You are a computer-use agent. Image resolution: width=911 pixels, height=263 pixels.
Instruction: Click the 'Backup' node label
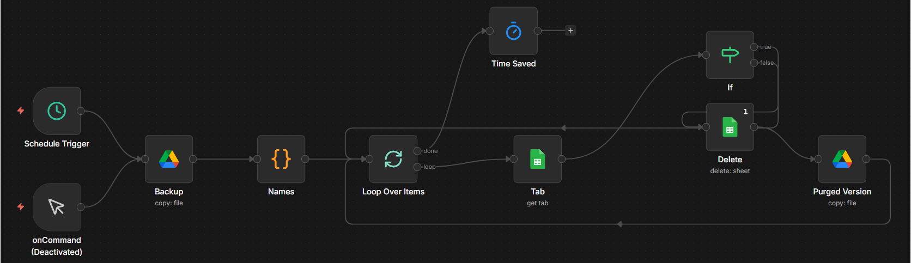169,192
